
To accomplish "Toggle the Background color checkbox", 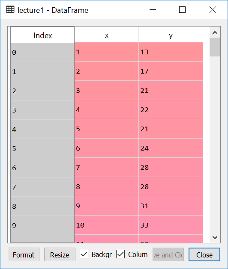I will pos(84,254).
